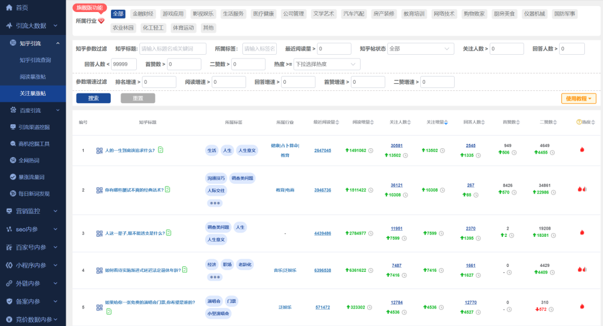Click the question-mark icon beside 热度 header
This screenshot has width=603, height=326.
click(x=579, y=122)
